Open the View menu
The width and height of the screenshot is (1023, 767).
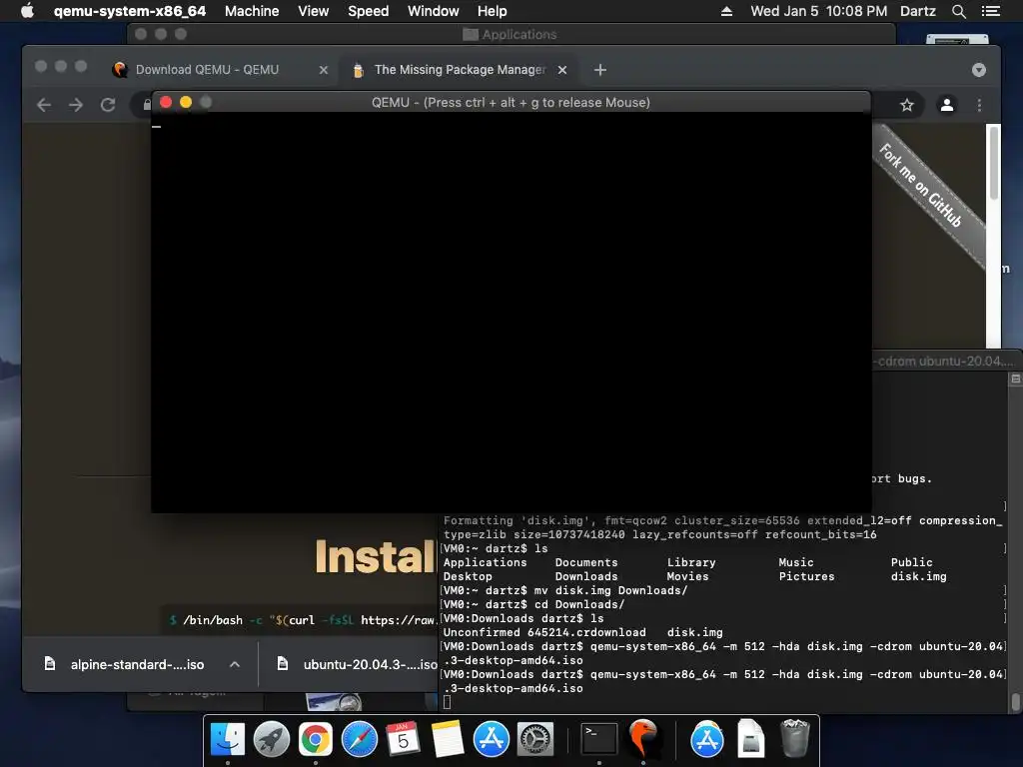pos(313,11)
